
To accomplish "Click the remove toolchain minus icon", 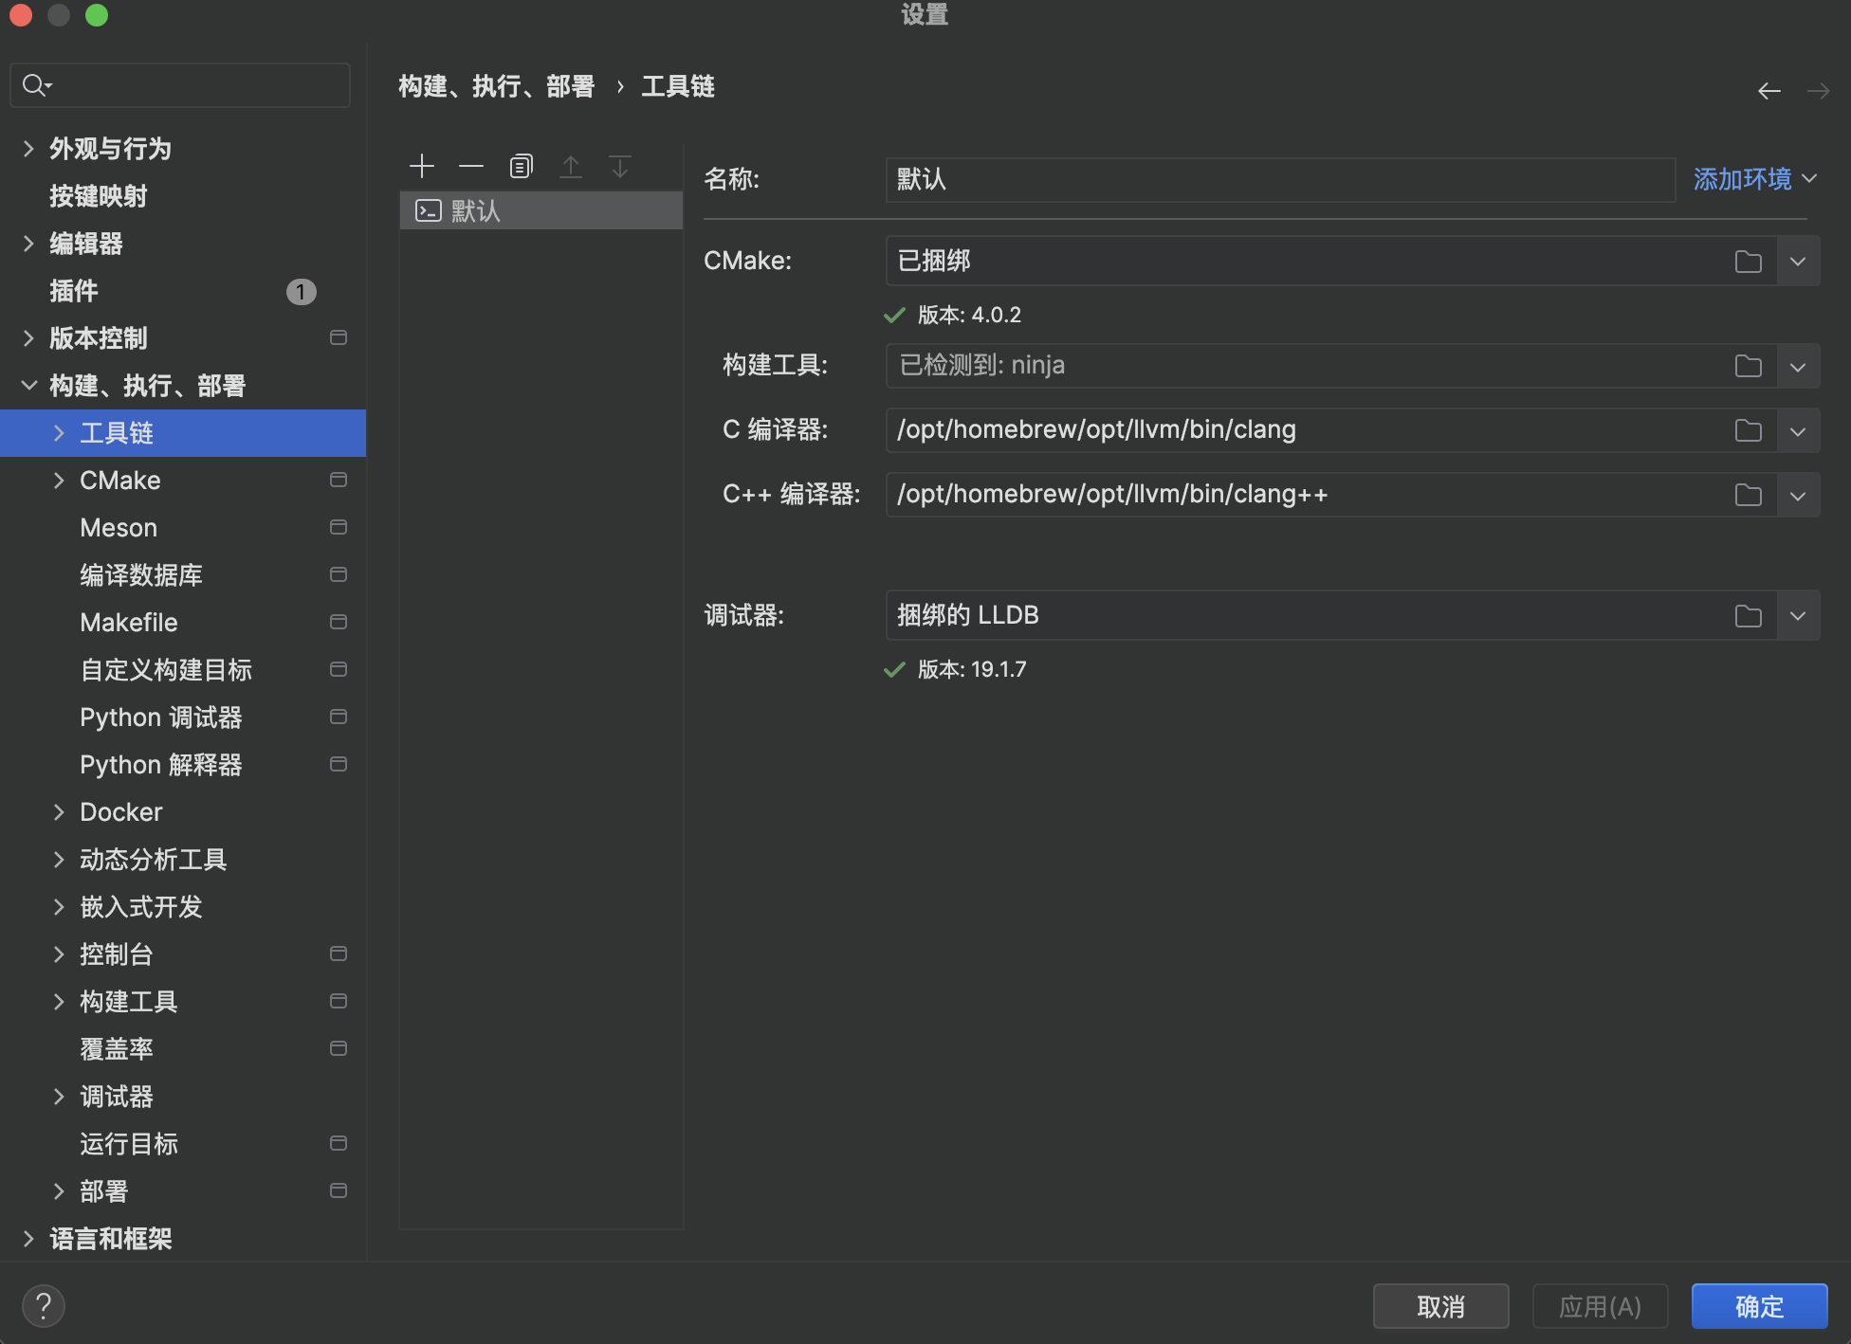I will [x=471, y=167].
